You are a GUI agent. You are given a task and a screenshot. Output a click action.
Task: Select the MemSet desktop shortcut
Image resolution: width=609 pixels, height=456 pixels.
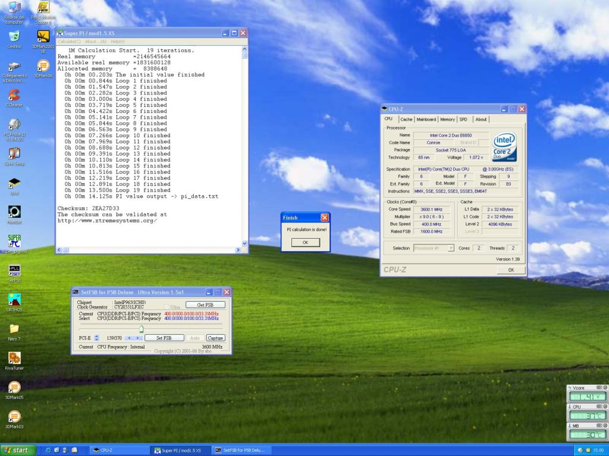pyautogui.click(x=14, y=215)
